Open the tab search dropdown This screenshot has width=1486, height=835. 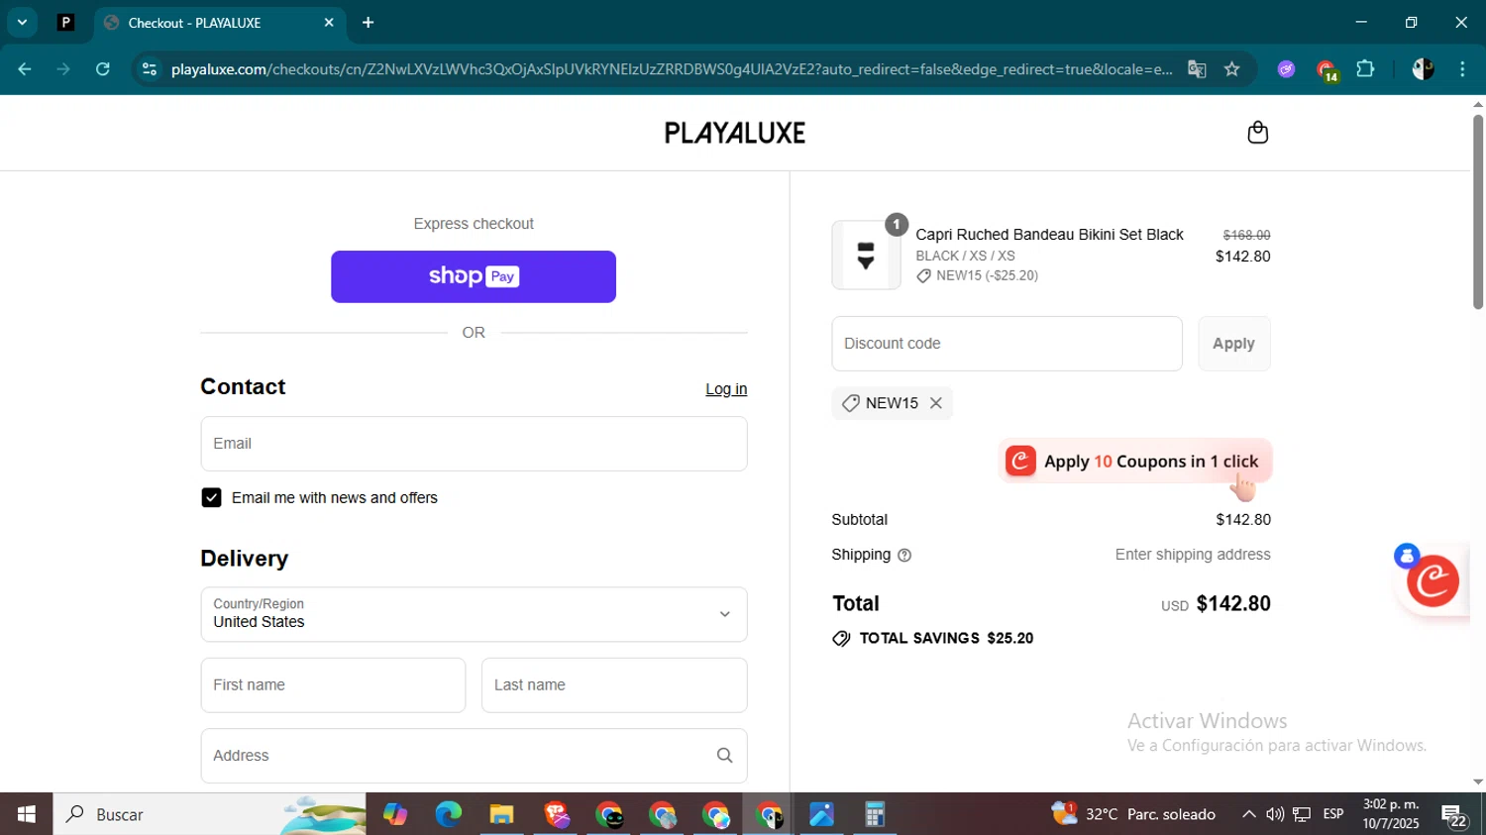tap(22, 22)
